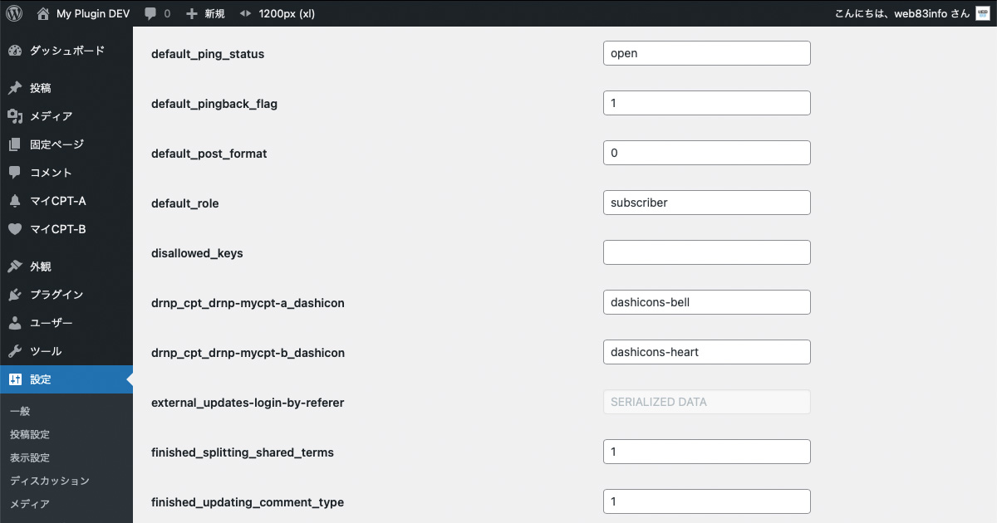Click the default_ping_status input field
This screenshot has height=523, width=997.
pos(707,53)
